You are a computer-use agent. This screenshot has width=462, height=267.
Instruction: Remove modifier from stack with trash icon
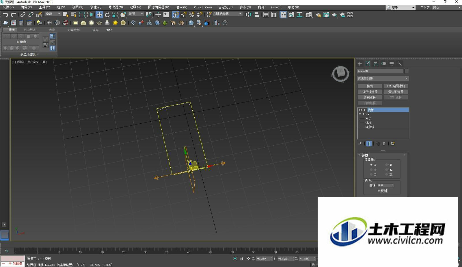click(x=384, y=144)
